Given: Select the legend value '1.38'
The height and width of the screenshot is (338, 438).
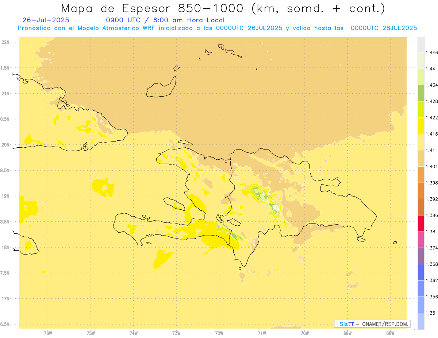Looking at the screenshot, I should 430,232.
